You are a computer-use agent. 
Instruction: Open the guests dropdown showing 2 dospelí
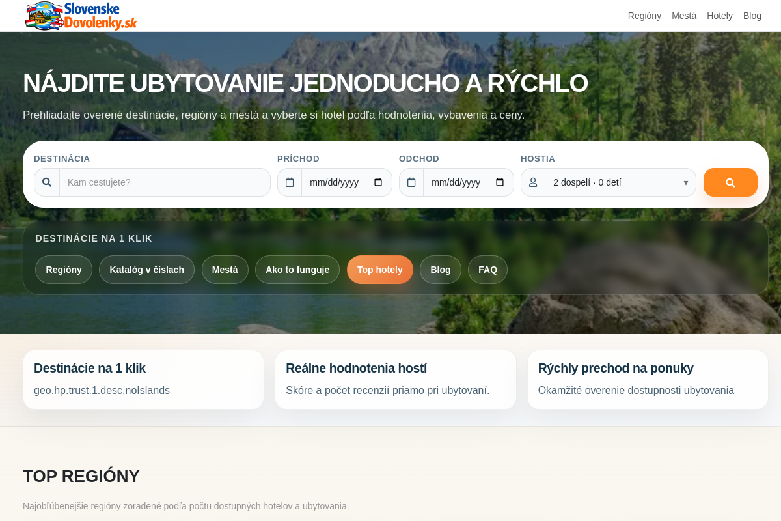(x=620, y=182)
